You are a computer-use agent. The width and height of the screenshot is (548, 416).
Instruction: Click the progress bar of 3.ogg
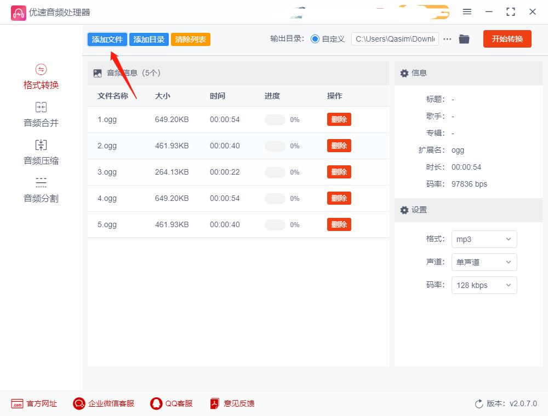point(275,172)
